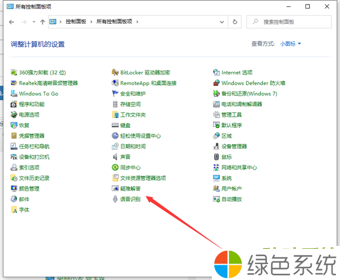This screenshot has height=280, width=340.
Task: Open the 恢复 icon
Action: pyautogui.click(x=14, y=125)
